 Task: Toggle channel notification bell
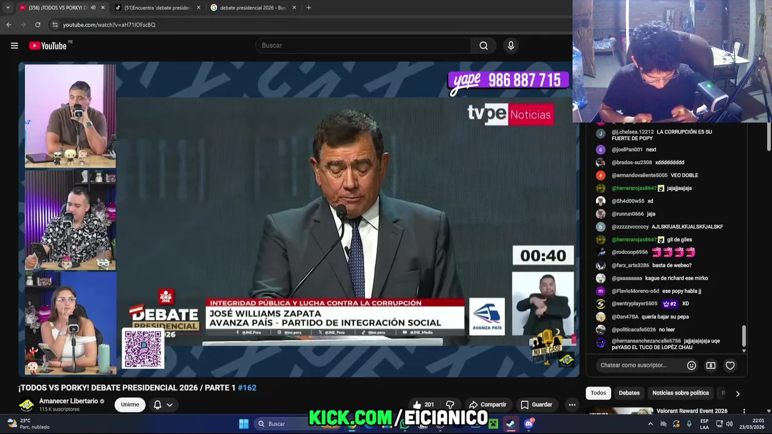[157, 404]
